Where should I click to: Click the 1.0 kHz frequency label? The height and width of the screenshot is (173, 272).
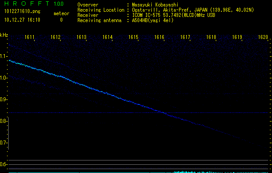point(3,78)
